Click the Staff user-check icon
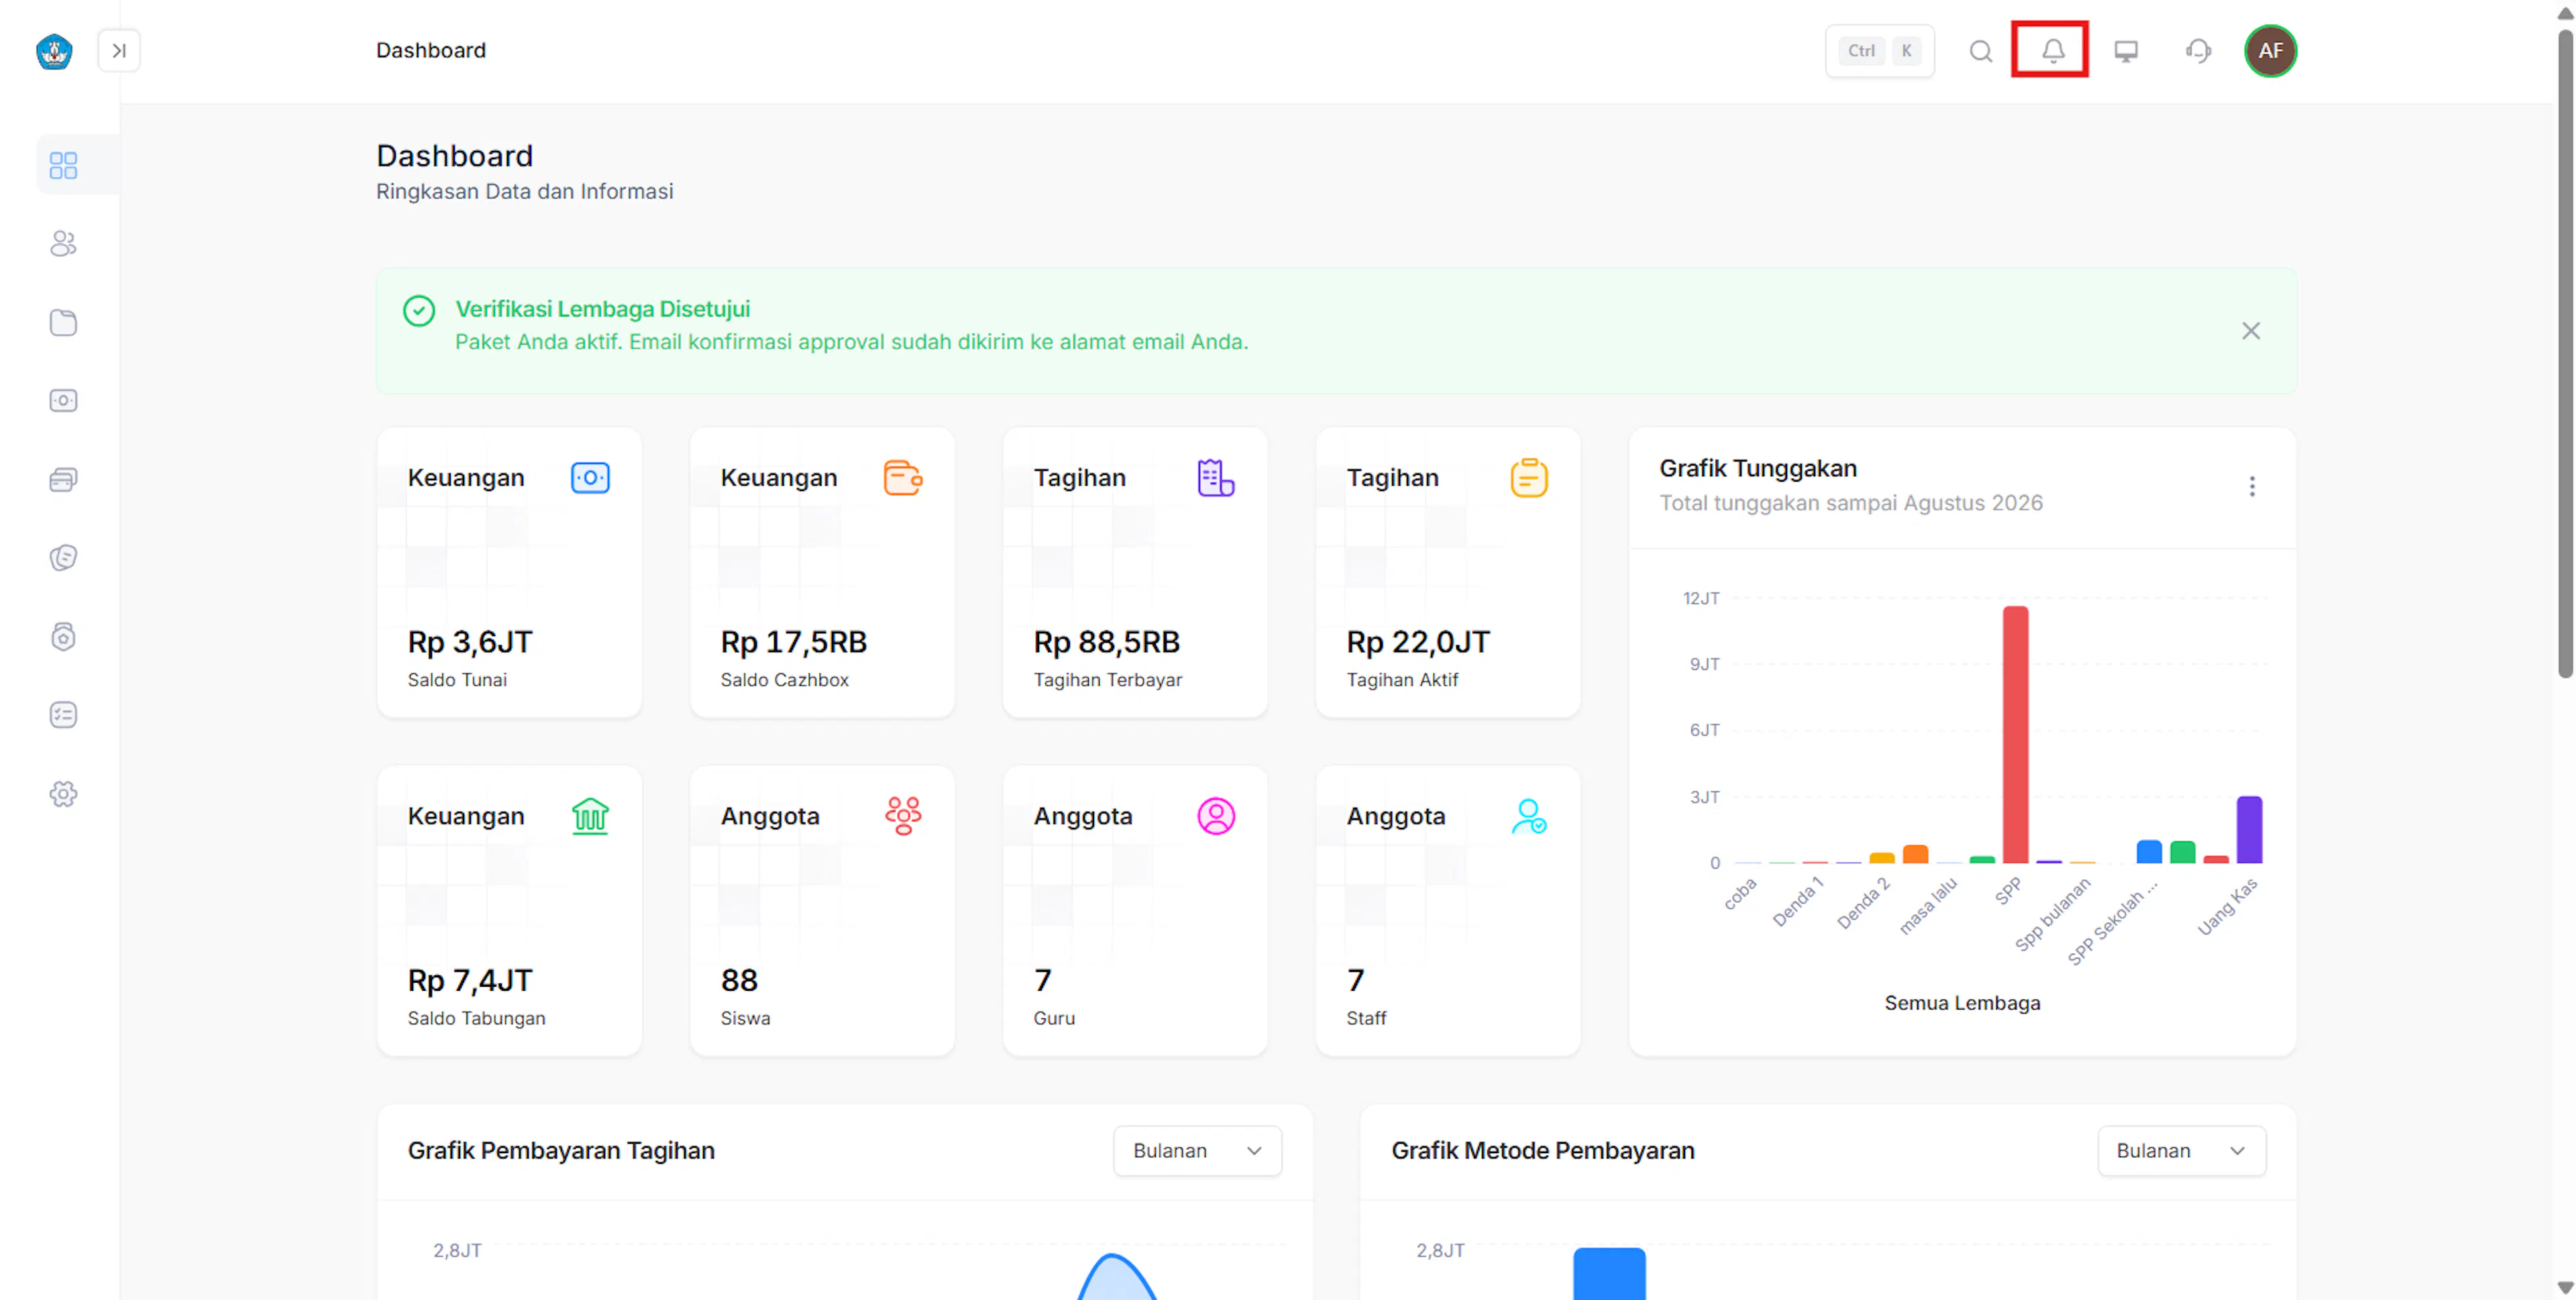This screenshot has height=1300, width=2576. 1529,816
